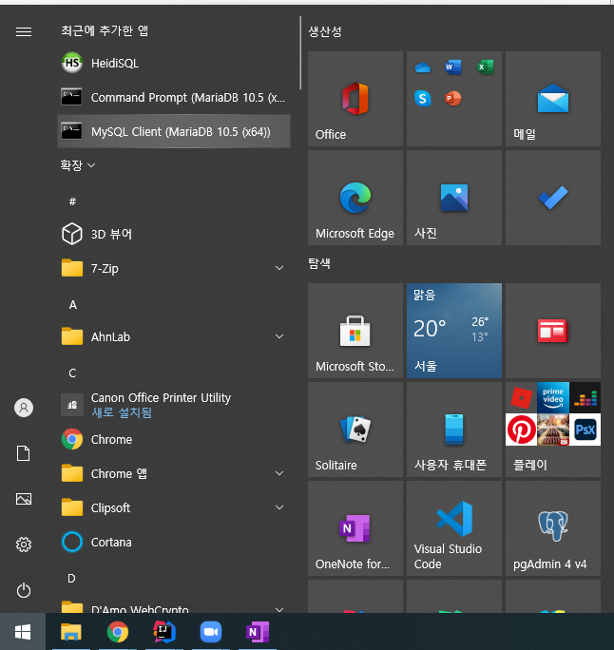The width and height of the screenshot is (614, 650).
Task: Open IntelliJ IDEA from the taskbar
Action: tap(164, 632)
